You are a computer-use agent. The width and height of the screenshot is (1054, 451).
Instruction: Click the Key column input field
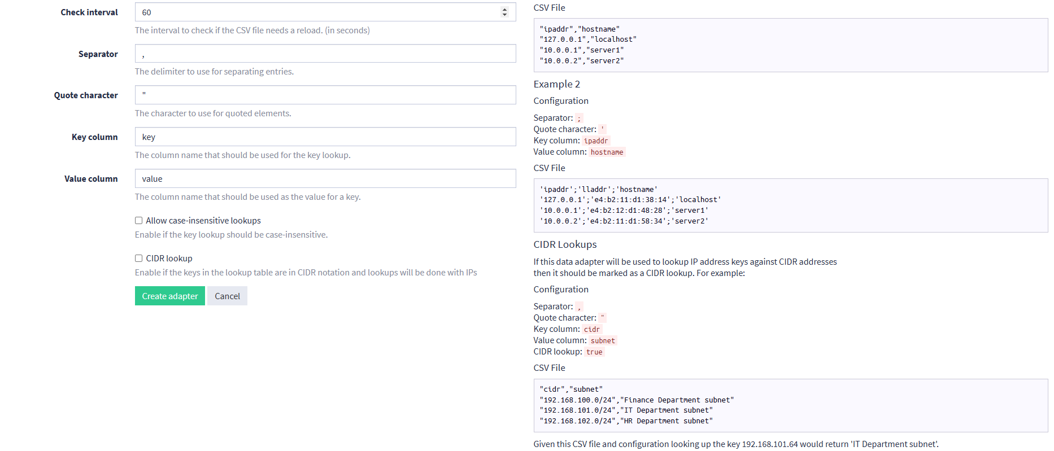pyautogui.click(x=325, y=137)
